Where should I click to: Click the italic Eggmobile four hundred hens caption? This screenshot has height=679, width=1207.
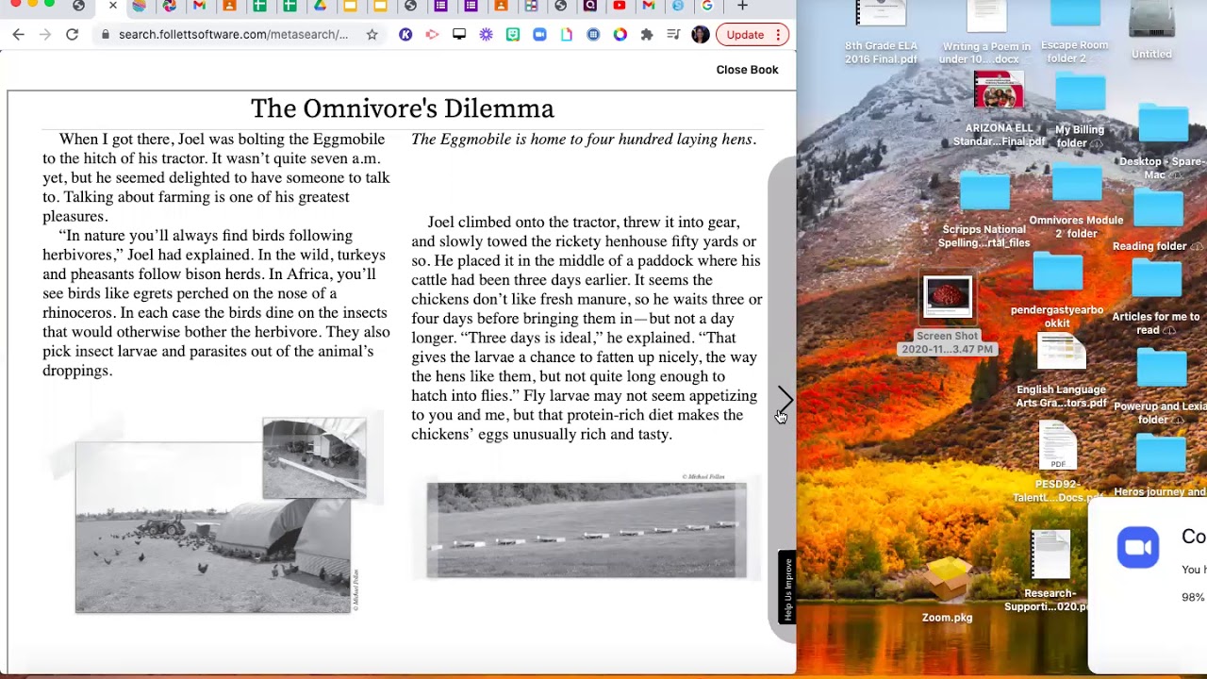coord(584,140)
